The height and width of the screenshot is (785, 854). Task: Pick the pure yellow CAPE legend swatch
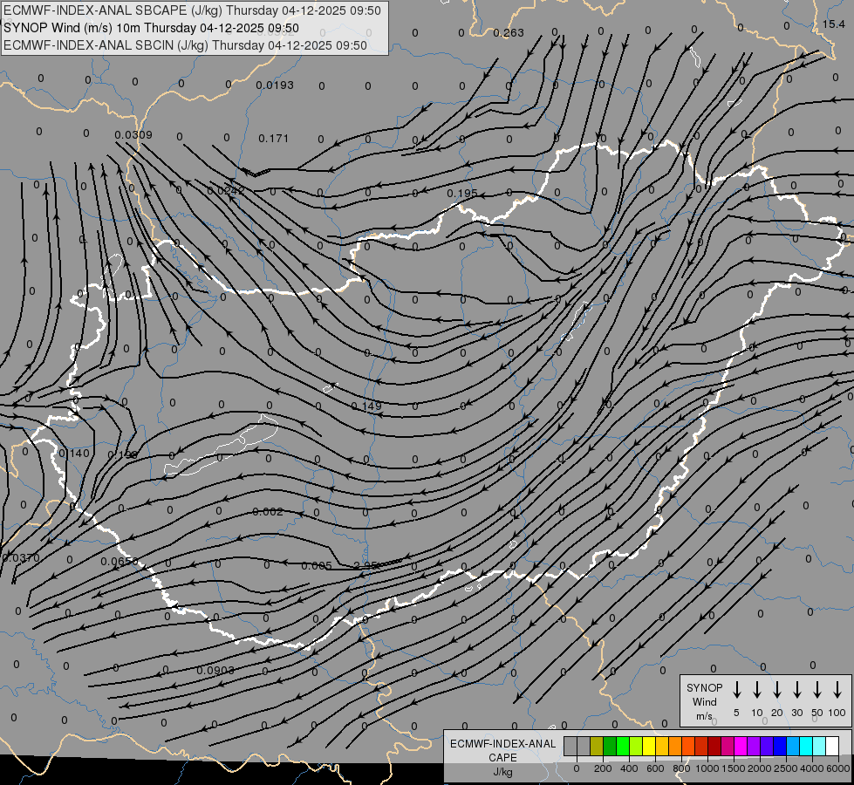[x=649, y=746]
